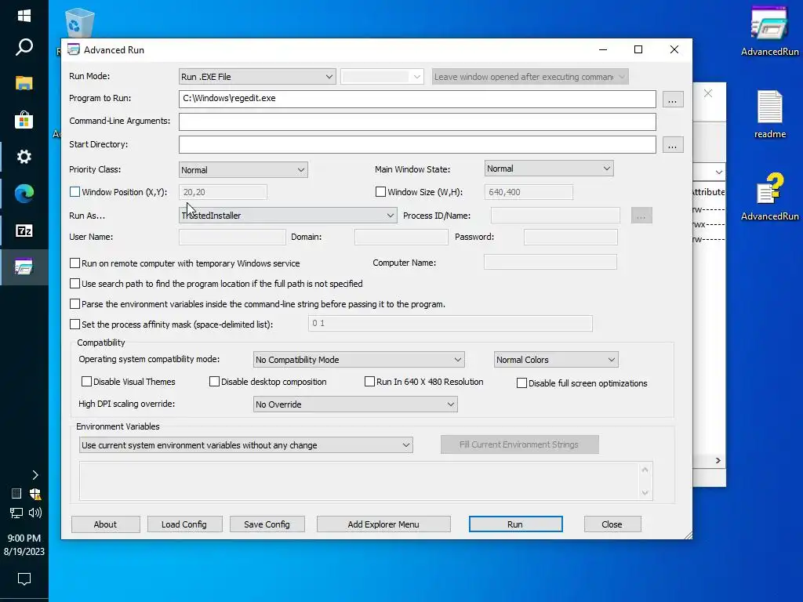This screenshot has width=803, height=602.
Task: Click the Save Config button
Action: 267,524
